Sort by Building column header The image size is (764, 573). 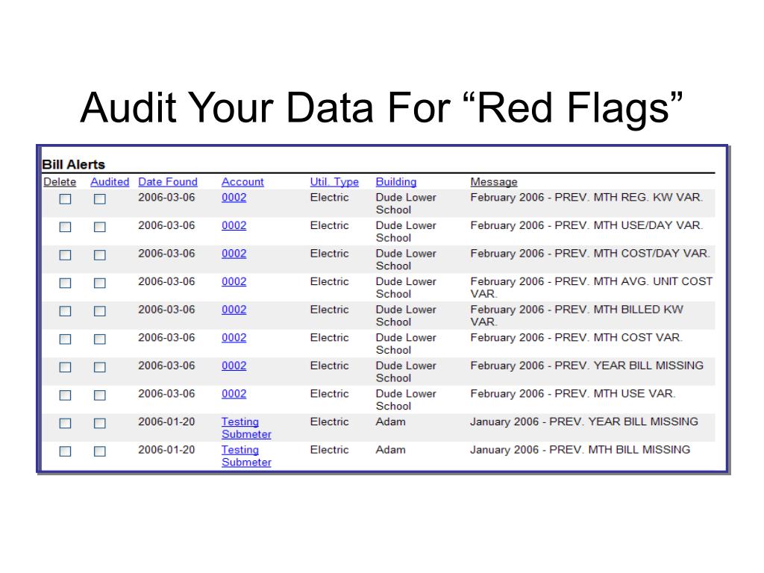396,182
